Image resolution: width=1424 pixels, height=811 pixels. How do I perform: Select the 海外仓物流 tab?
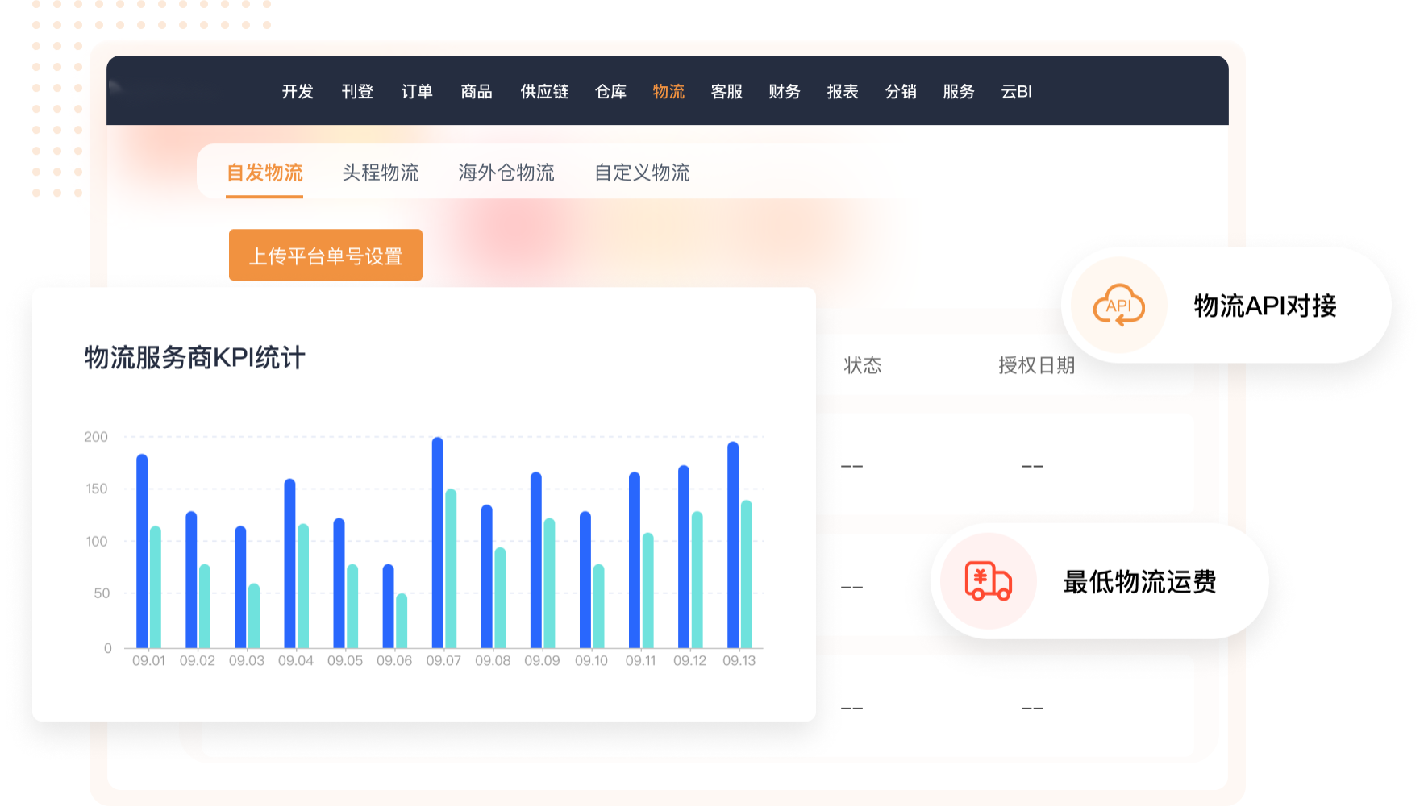pyautogui.click(x=506, y=173)
